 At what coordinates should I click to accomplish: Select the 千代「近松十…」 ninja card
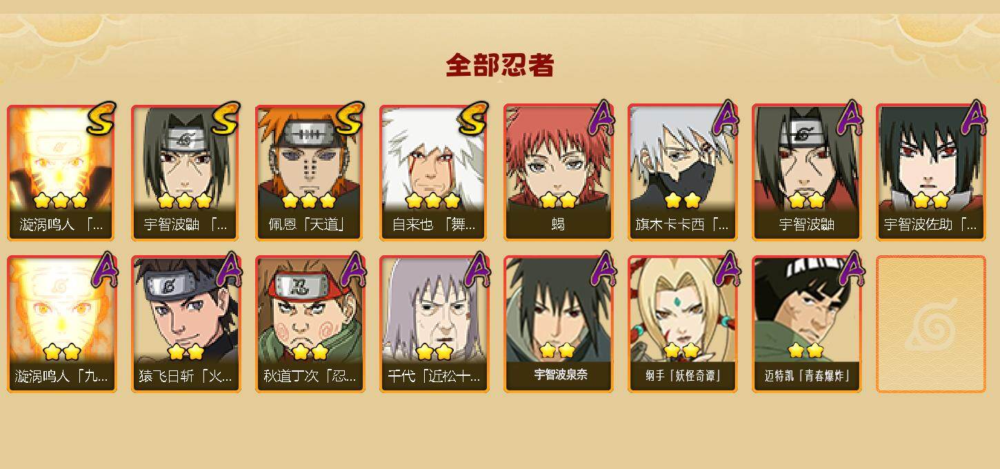[434, 324]
